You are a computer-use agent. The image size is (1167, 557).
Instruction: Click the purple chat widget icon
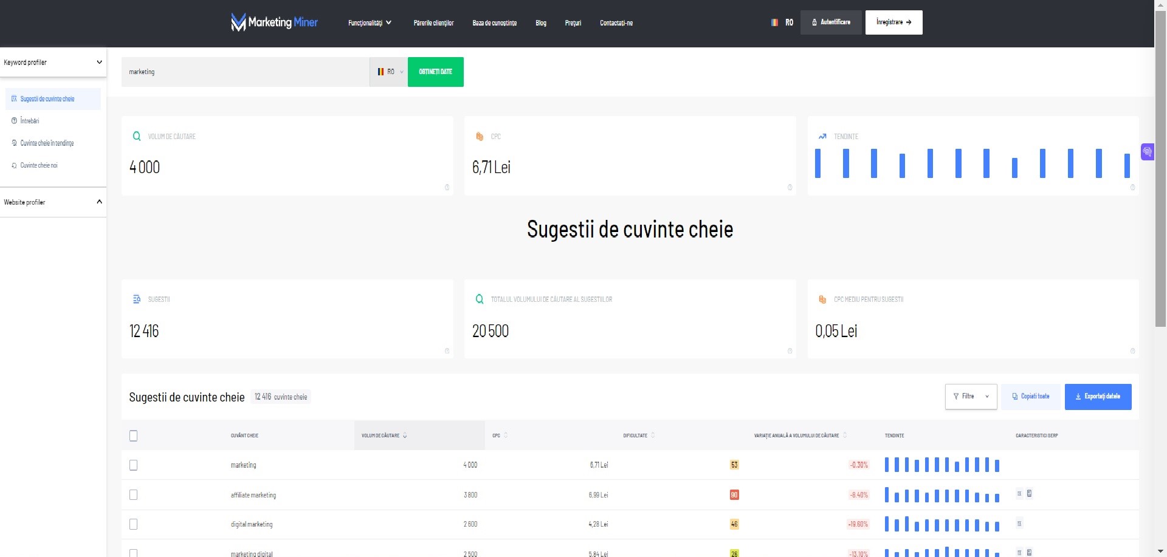(x=1147, y=152)
